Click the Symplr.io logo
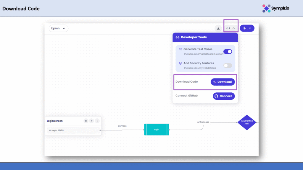The width and height of the screenshot is (303, 170). [276, 8]
